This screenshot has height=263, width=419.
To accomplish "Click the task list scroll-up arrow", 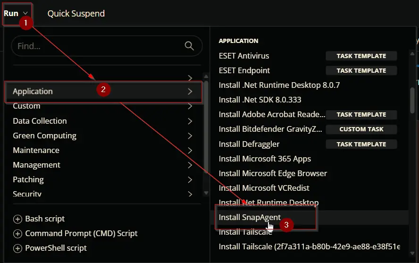I will [412, 54].
